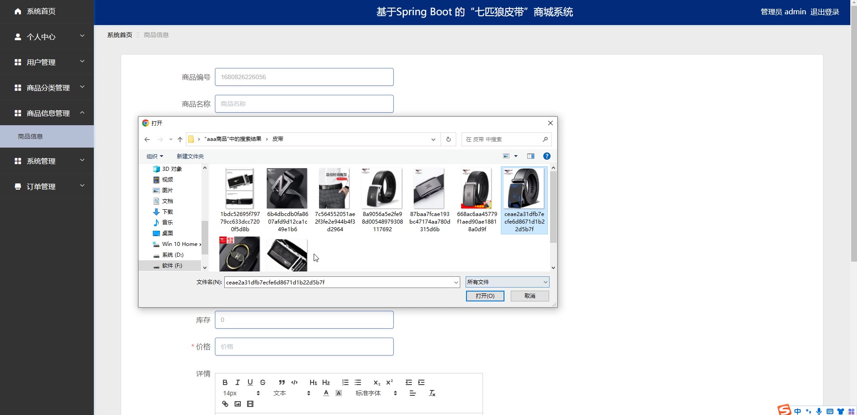The image size is (857, 415).
Task: Decrease indent in the editor toolbar
Action: click(x=408, y=382)
